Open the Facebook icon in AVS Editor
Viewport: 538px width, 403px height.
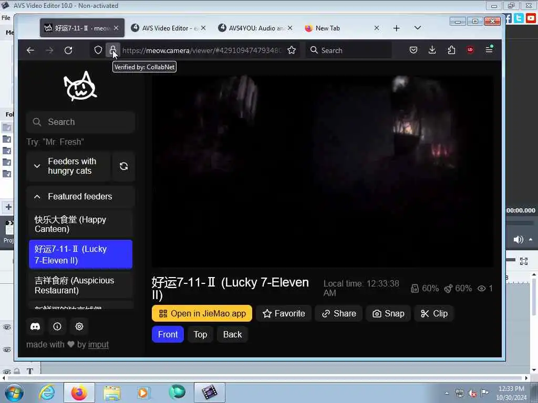(x=508, y=18)
